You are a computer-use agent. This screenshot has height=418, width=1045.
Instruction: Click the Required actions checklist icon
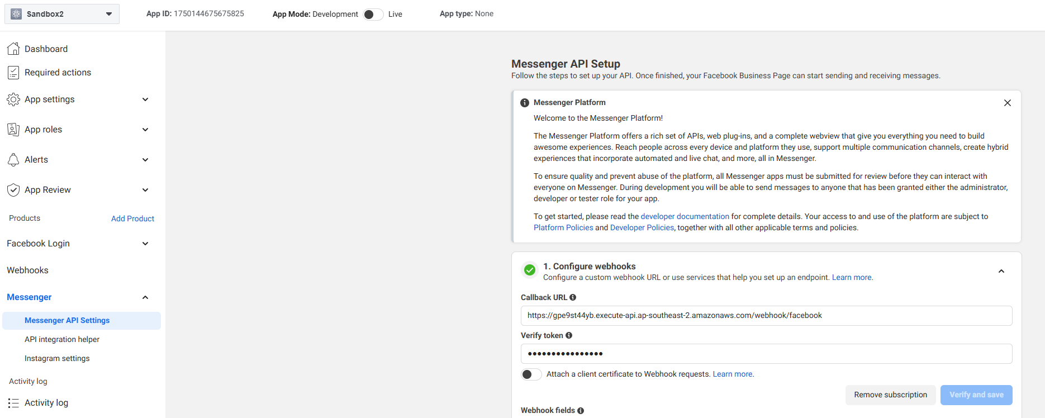click(13, 73)
